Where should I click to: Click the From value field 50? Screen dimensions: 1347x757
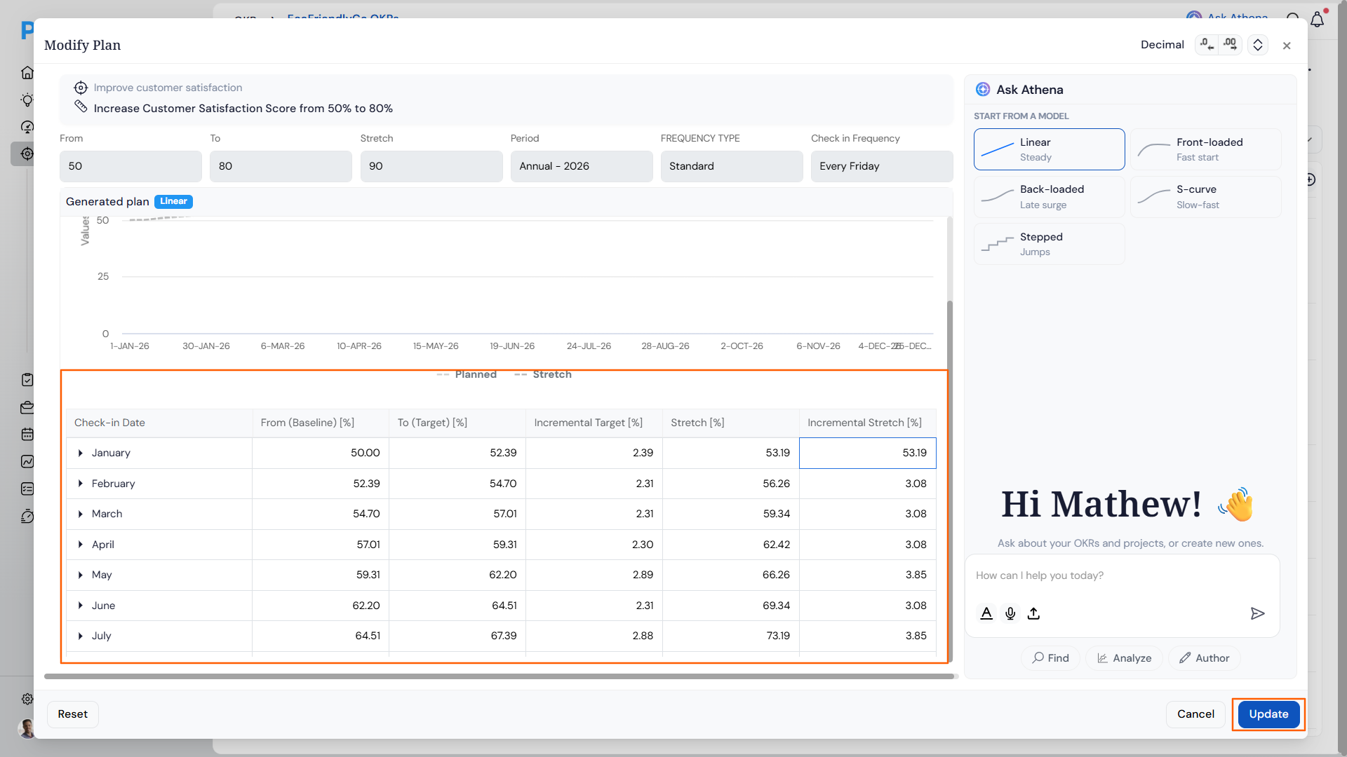[130, 166]
